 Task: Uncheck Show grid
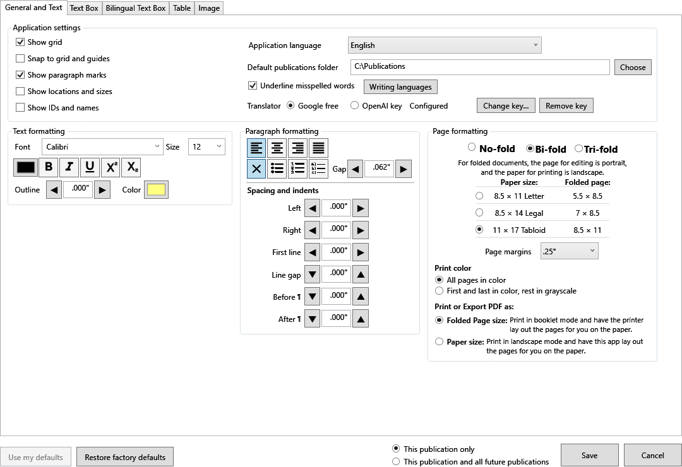tap(20, 42)
